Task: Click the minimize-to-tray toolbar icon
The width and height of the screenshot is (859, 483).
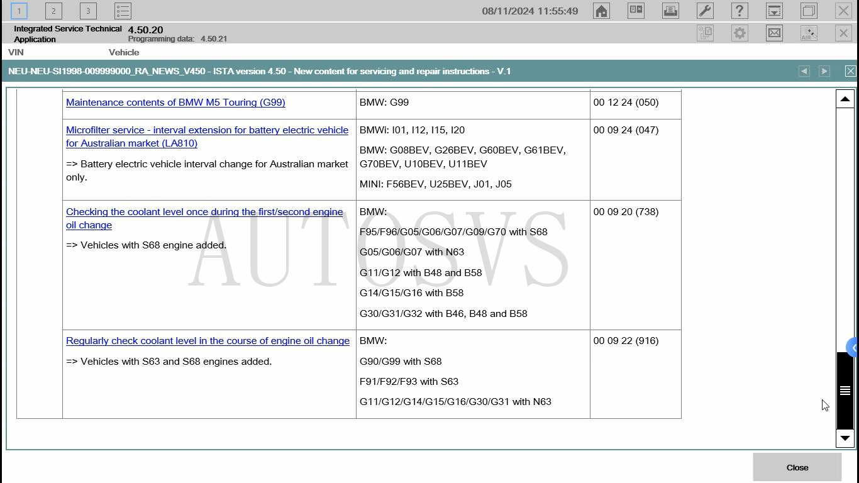Action: coord(774,11)
